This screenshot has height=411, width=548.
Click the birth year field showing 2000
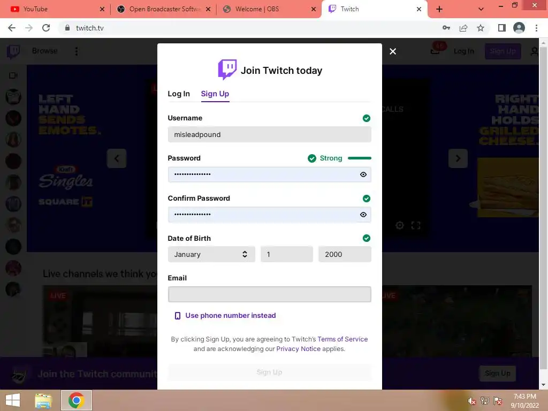pos(345,254)
